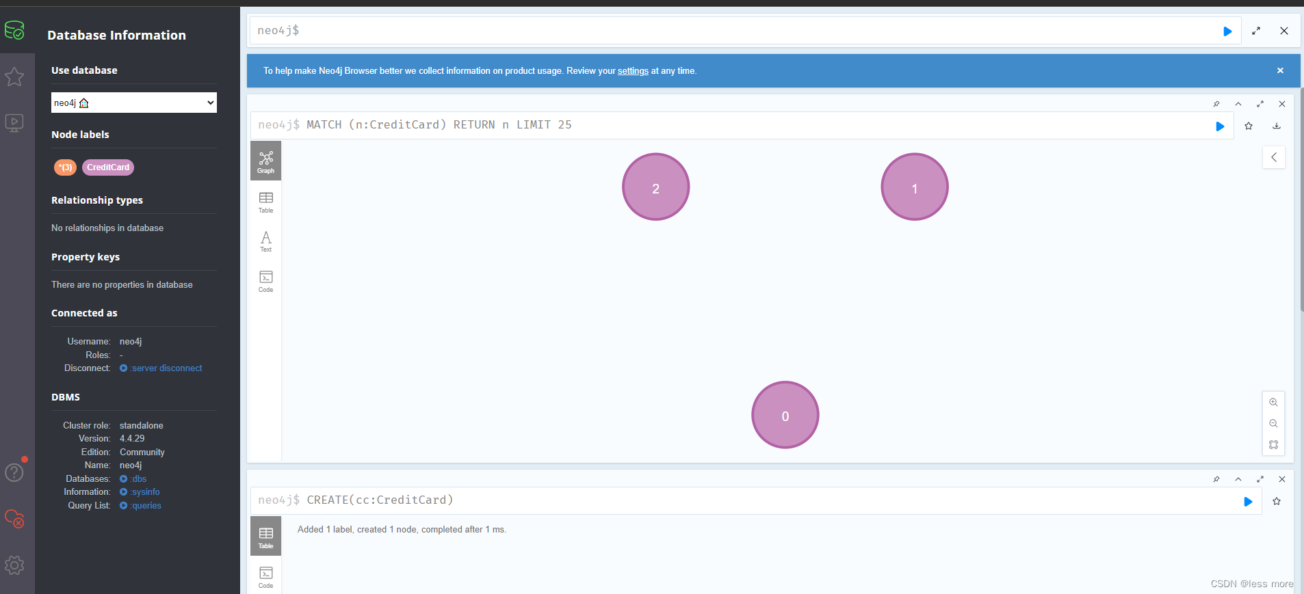Collapse the MATCH CreditCard result frame
Screen dimensions: 1304x594
(x=1238, y=104)
